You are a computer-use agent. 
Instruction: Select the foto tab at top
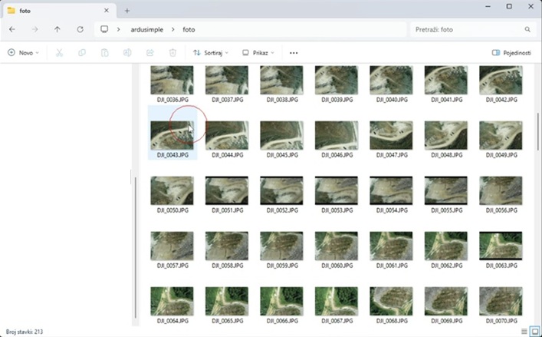pos(54,10)
